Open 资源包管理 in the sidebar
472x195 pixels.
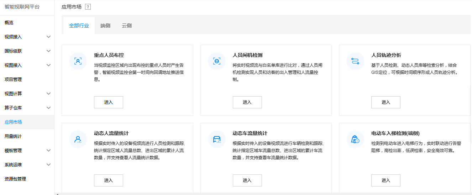(x=27, y=179)
